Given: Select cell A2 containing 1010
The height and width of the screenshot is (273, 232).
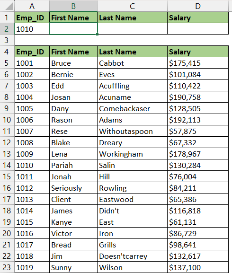Looking at the screenshot, I should pos(32,29).
